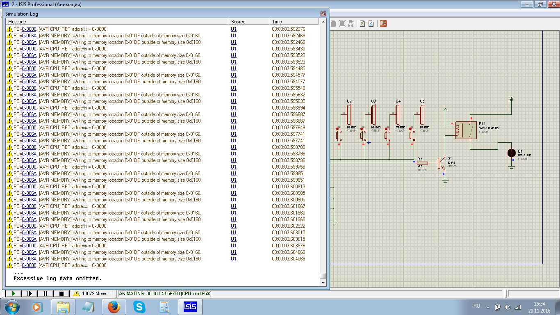Open U1 source link at time 00:00:03.597649
The image size is (560, 315).
[234, 128]
